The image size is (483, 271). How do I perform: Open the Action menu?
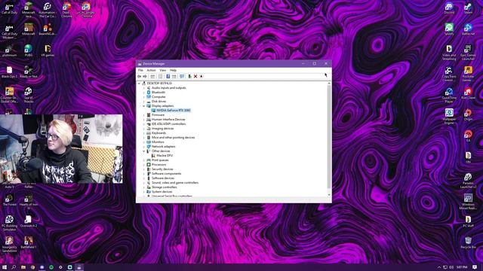(151, 70)
